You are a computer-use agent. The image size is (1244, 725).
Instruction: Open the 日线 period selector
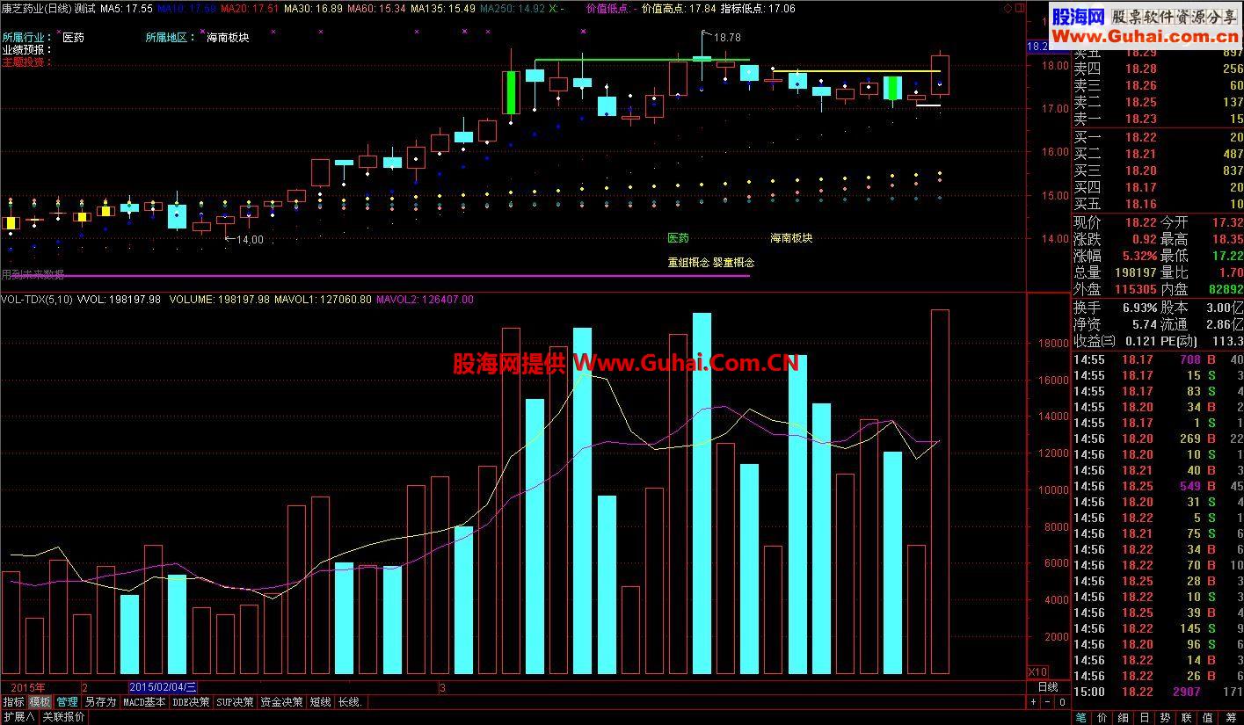click(1048, 687)
